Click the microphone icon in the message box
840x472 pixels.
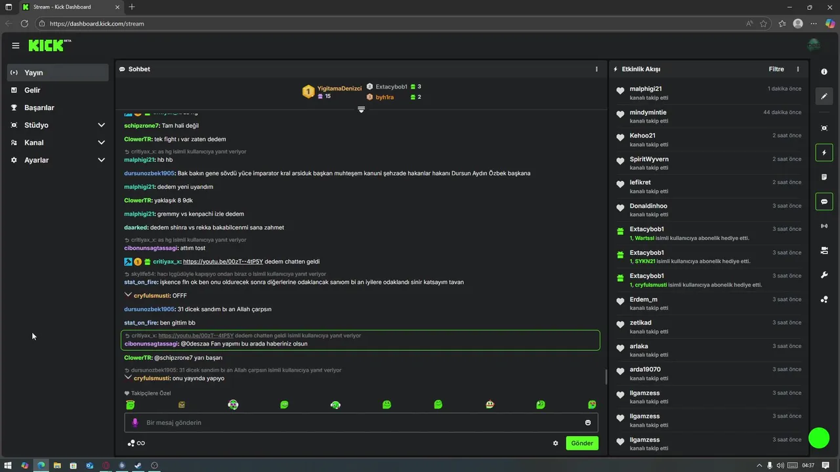[x=135, y=423]
